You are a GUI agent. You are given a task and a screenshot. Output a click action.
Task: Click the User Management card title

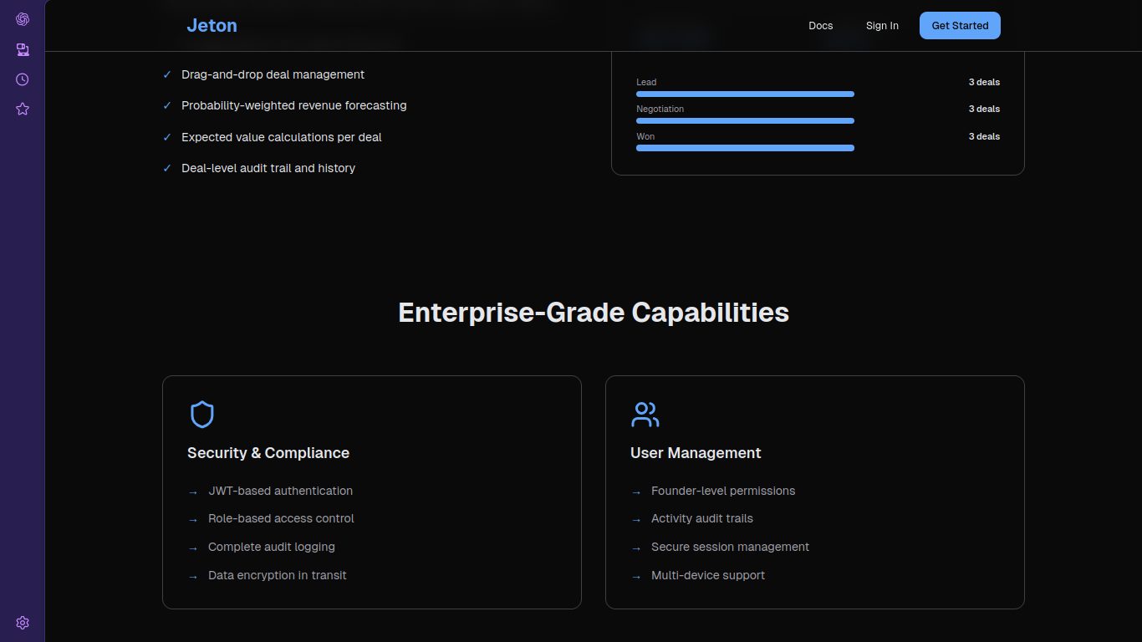click(696, 453)
